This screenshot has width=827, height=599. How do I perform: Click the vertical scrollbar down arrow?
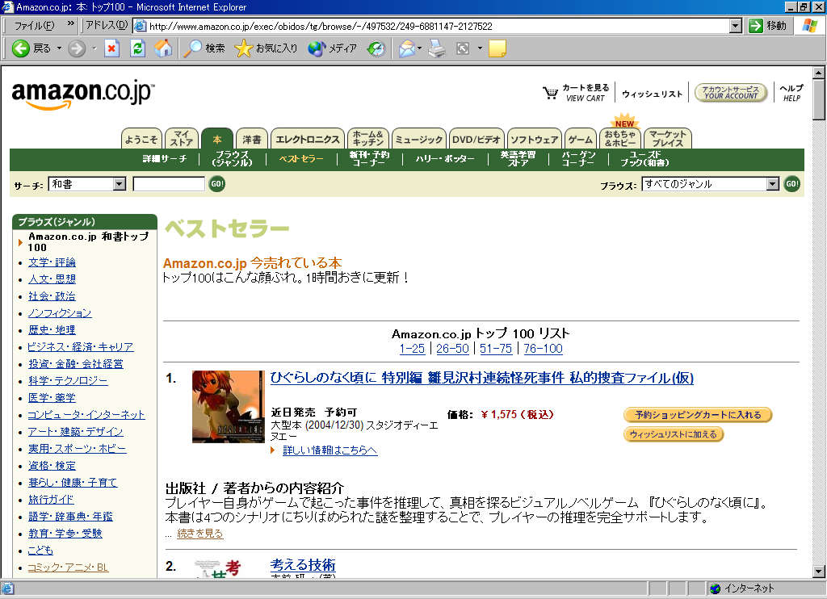(819, 572)
